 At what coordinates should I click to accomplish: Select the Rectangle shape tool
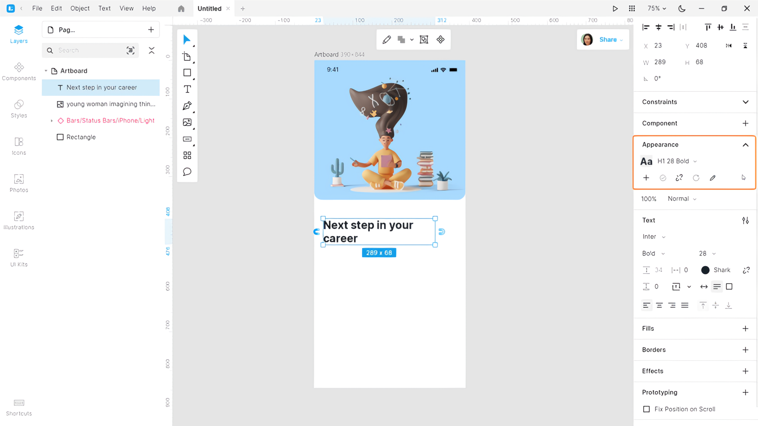(x=187, y=72)
